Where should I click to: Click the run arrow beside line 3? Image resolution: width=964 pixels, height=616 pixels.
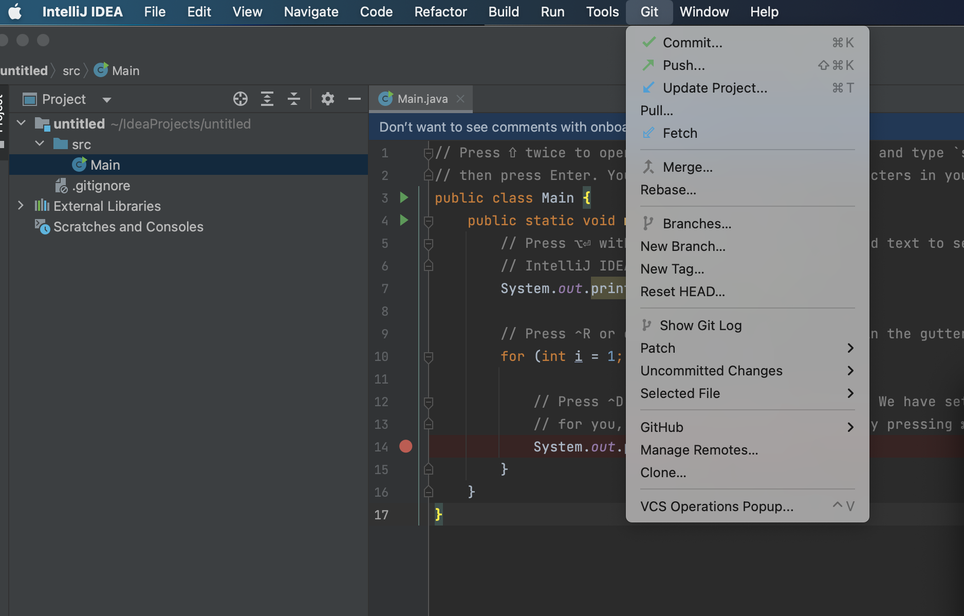point(404,197)
